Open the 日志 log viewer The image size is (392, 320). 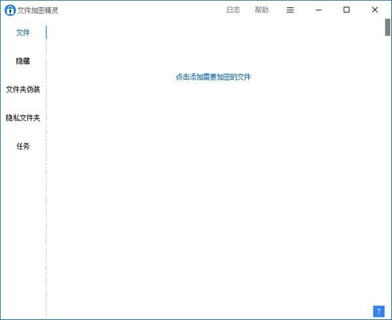(233, 10)
